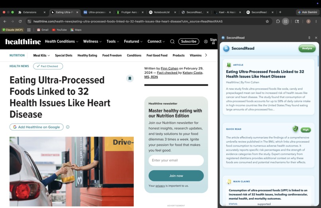Switch to Ultra-process tab
Image resolution: width=321 pixels, height=208 pixels.
click(x=95, y=12)
